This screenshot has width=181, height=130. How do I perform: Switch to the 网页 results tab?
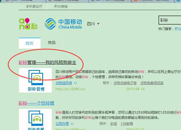tap(30, 43)
